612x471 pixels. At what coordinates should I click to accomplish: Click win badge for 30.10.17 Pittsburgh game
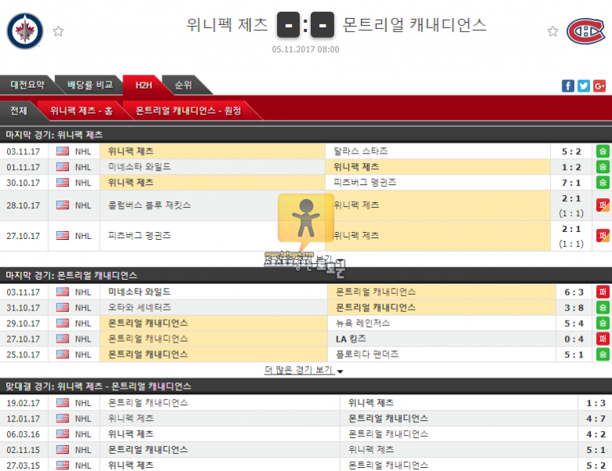tap(603, 183)
